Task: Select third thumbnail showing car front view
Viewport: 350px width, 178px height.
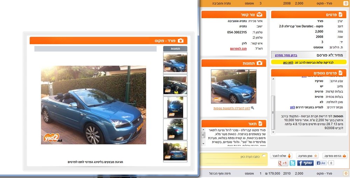Action: coord(175,107)
